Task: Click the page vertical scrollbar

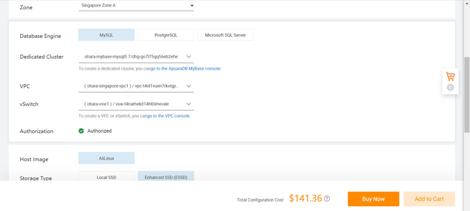Action: [x=467, y=94]
